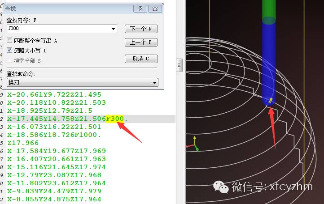324x204 pixels.
Task: Select line X-16.407Y20.661Z17.963
Action: [x=57, y=159]
